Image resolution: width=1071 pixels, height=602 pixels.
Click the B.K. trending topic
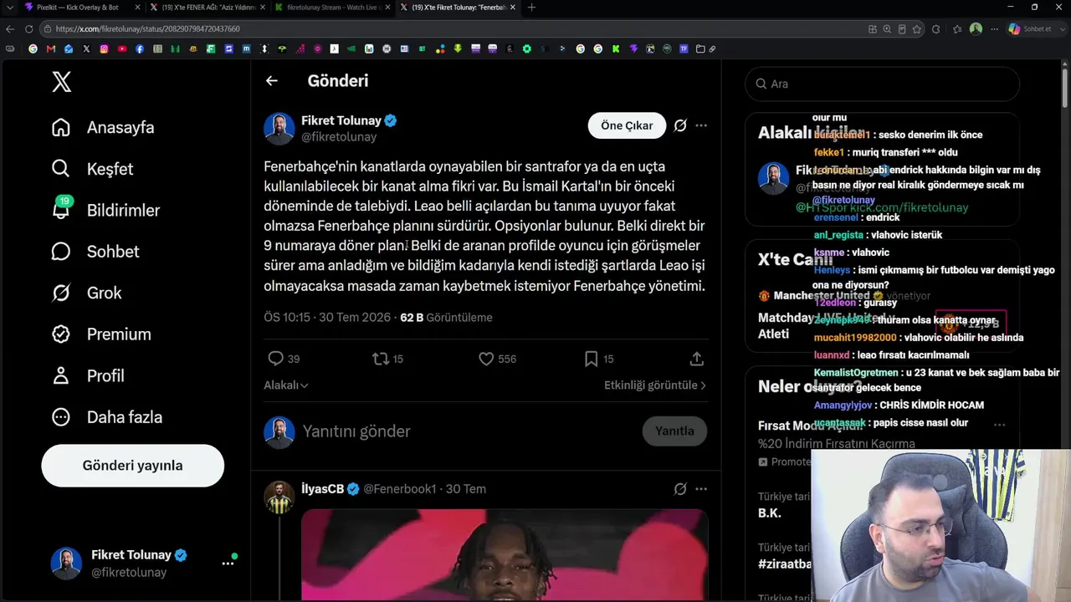click(x=770, y=513)
